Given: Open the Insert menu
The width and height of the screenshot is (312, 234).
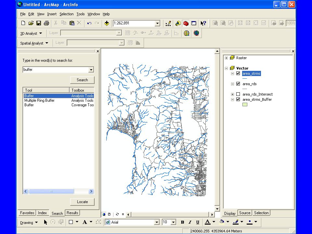Looking at the screenshot, I should (52, 14).
